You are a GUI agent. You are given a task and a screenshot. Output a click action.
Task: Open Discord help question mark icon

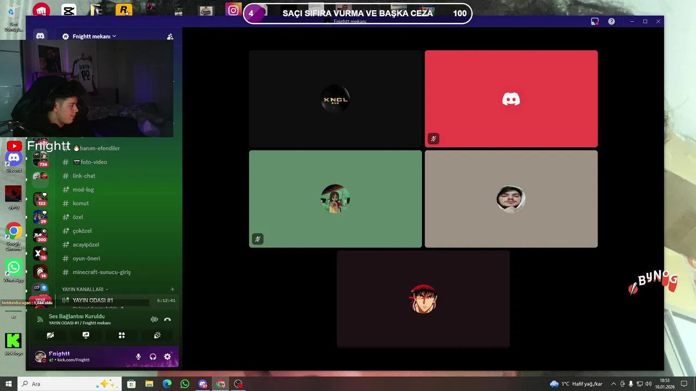[612, 21]
